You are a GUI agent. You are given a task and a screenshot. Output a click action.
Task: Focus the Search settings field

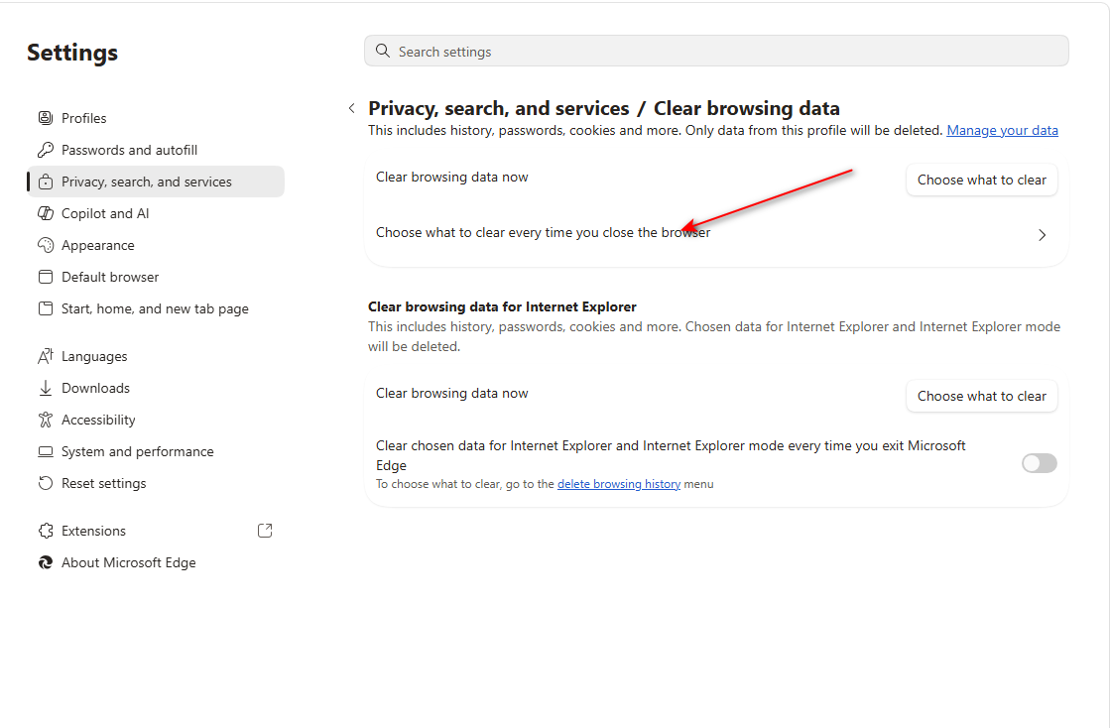pos(716,51)
